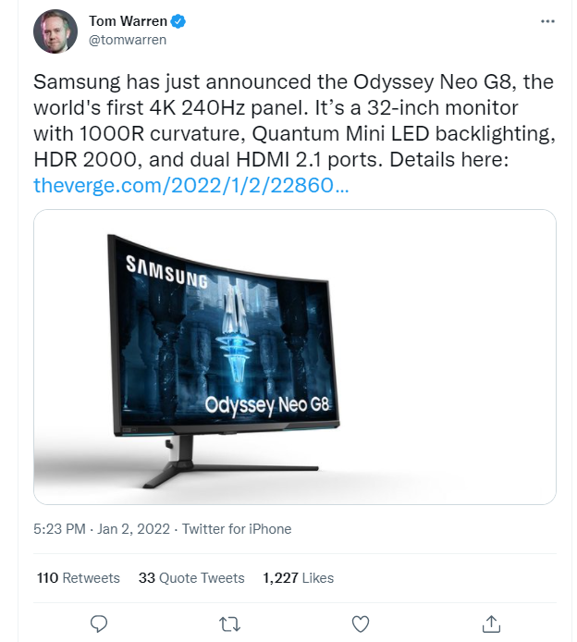This screenshot has width=577, height=642.
Task: View the 110 Retweets list
Action: [79, 578]
